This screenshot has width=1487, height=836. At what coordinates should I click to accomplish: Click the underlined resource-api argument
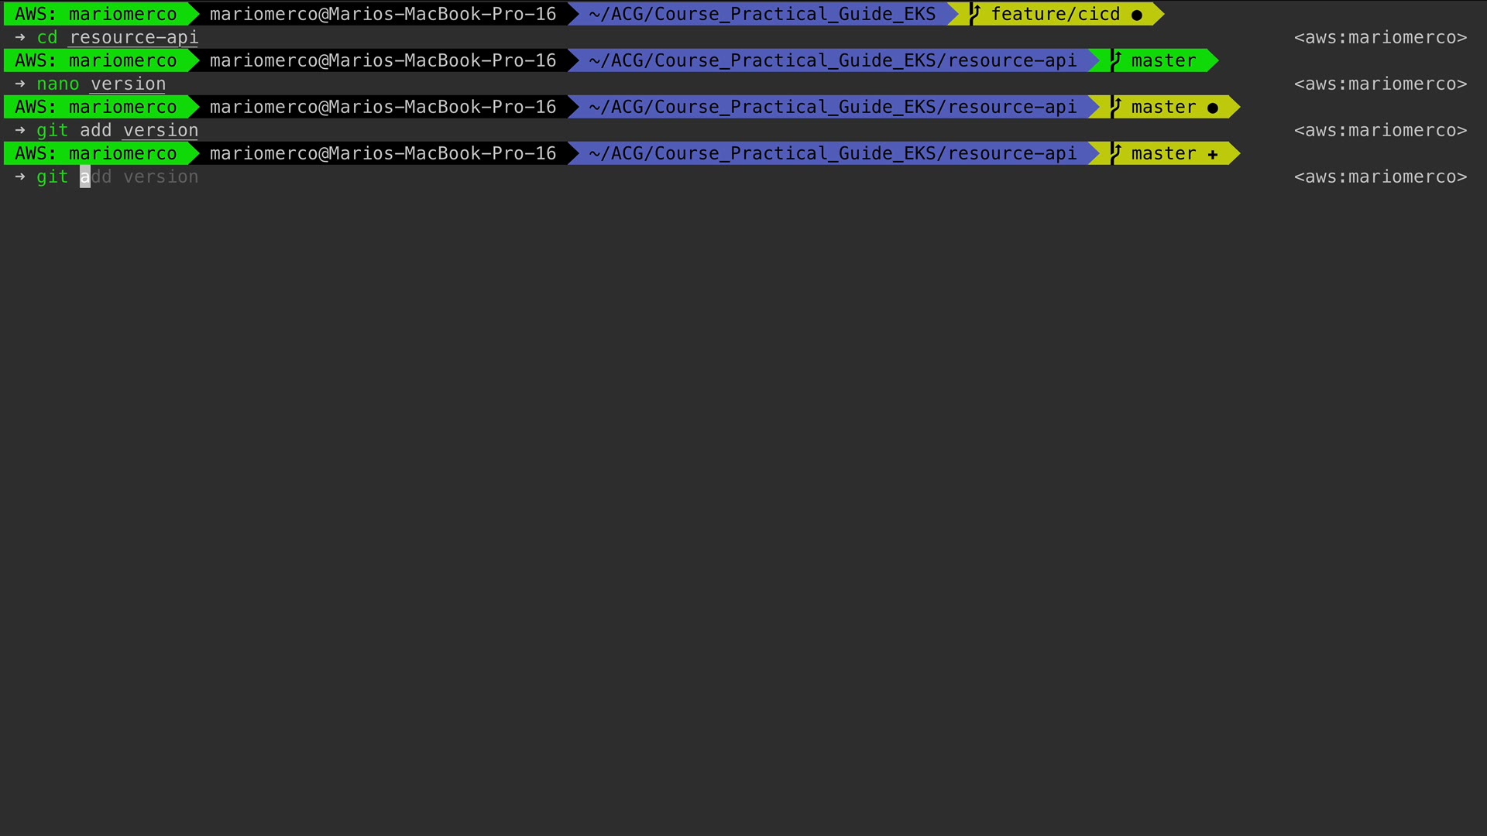(x=134, y=37)
